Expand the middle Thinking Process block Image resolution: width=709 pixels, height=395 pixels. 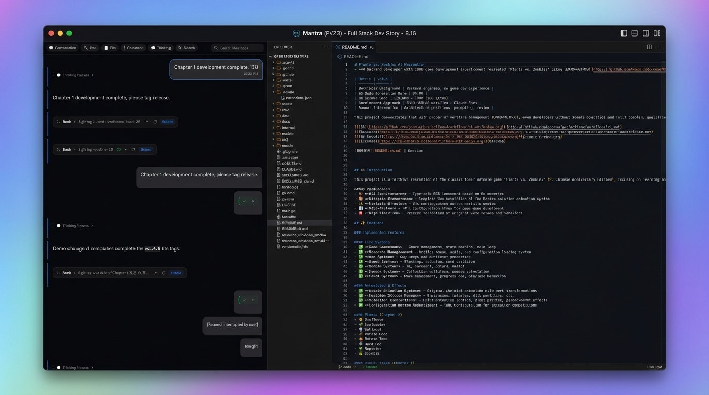point(75,226)
